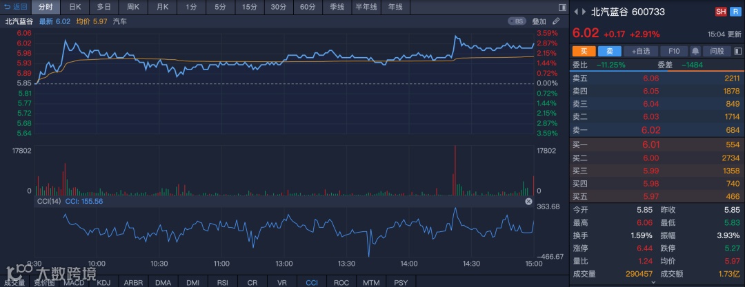Image resolution: width=745 pixels, height=287 pixels.
Task: Click the 汽车 sector label
Action: [x=120, y=21]
